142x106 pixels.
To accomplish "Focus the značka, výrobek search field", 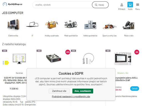I will click(x=62, y=5).
